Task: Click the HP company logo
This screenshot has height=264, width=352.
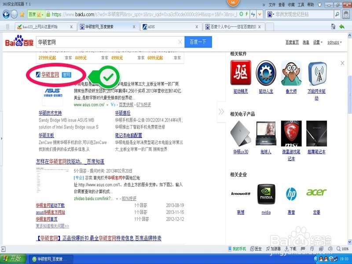Action: [x=291, y=194]
